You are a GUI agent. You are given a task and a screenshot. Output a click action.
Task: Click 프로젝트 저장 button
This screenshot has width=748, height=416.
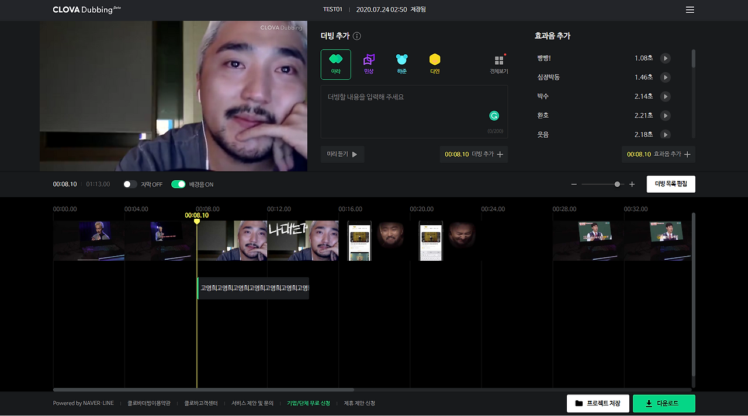pyautogui.click(x=598, y=403)
